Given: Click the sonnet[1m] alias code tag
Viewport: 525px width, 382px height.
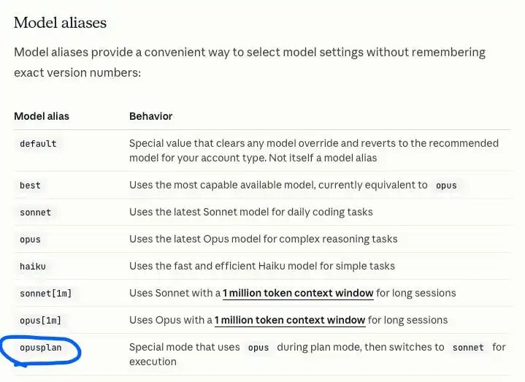Looking at the screenshot, I should point(45,294).
